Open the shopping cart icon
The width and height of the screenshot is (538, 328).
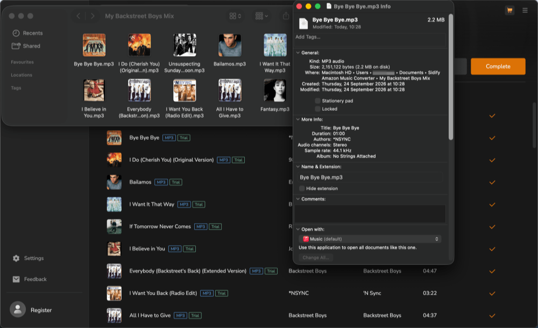coord(509,10)
